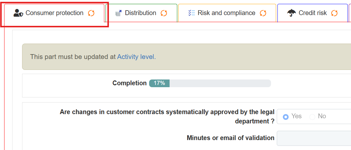The width and height of the screenshot is (351, 150).
Task: Click the refresh icon beside Consumer protection
Action: click(91, 13)
